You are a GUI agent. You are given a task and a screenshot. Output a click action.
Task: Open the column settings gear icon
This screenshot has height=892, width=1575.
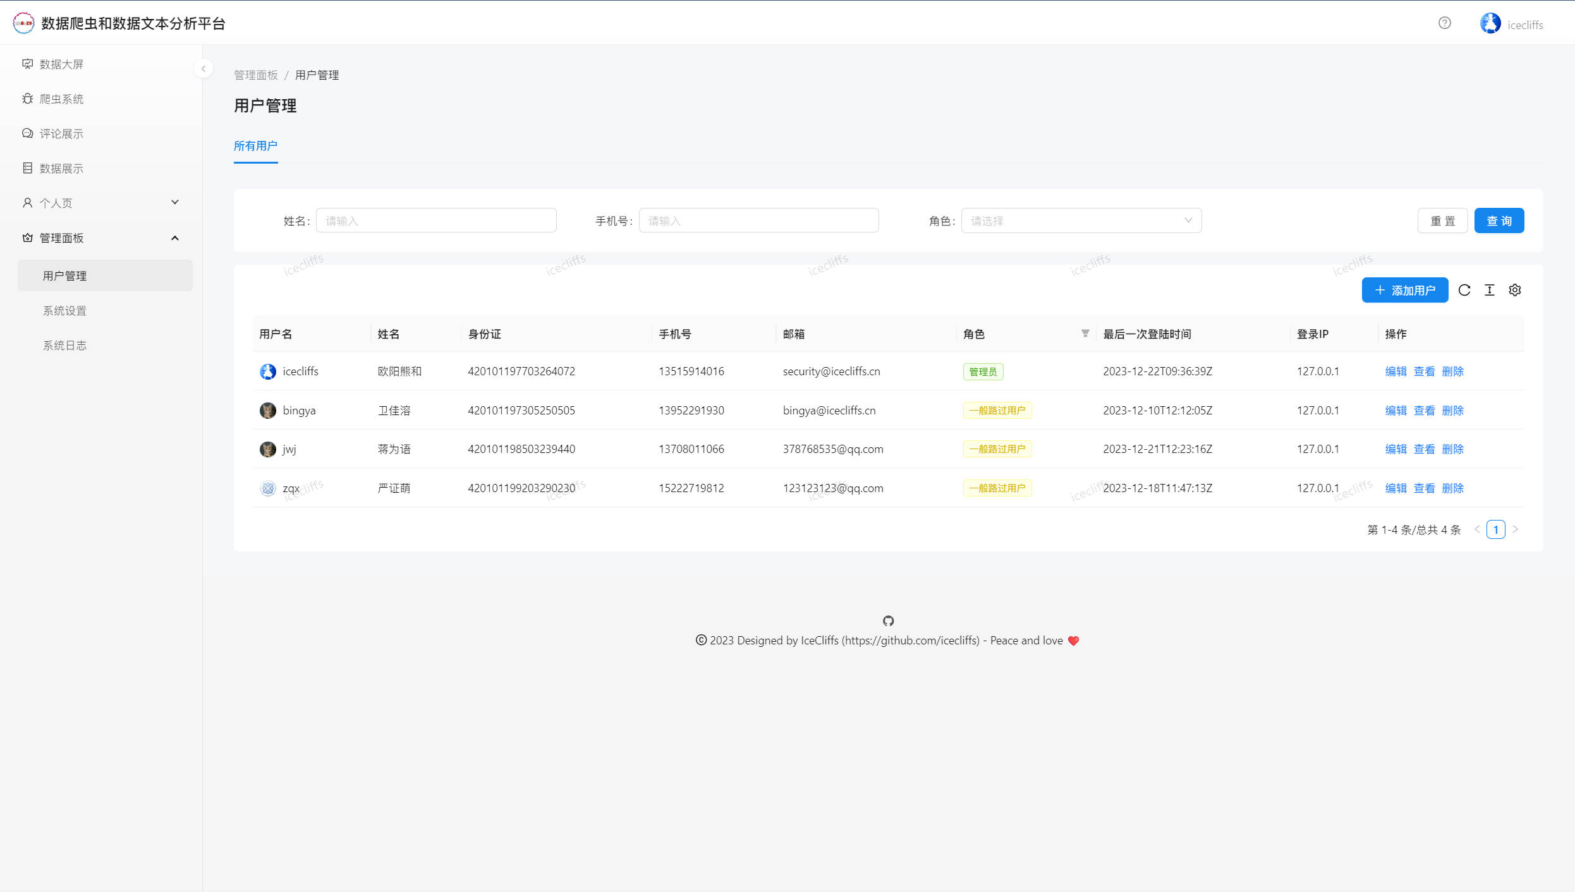1514,290
